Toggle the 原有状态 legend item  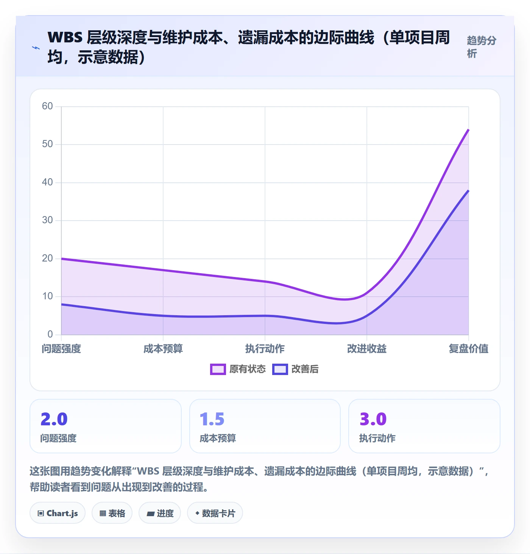click(x=238, y=369)
